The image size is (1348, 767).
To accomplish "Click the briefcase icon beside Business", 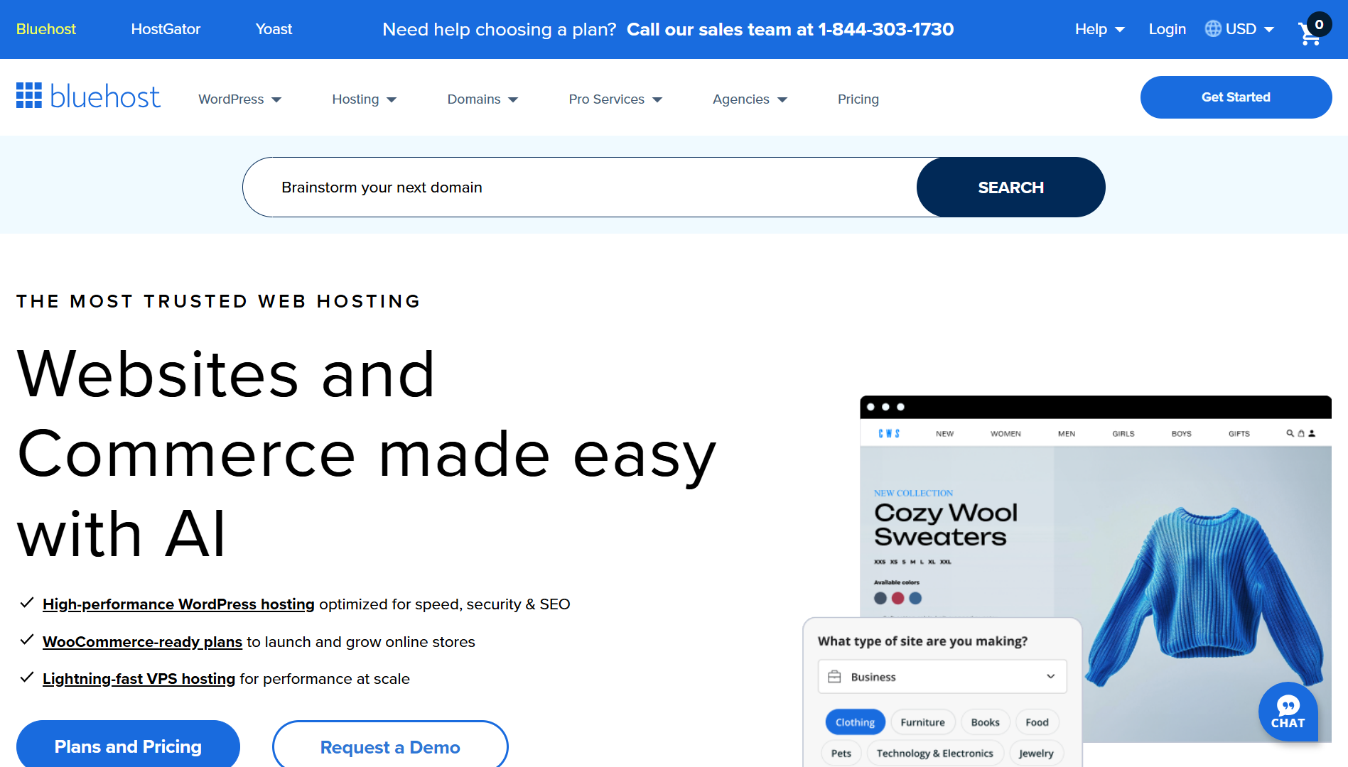I will 834,677.
